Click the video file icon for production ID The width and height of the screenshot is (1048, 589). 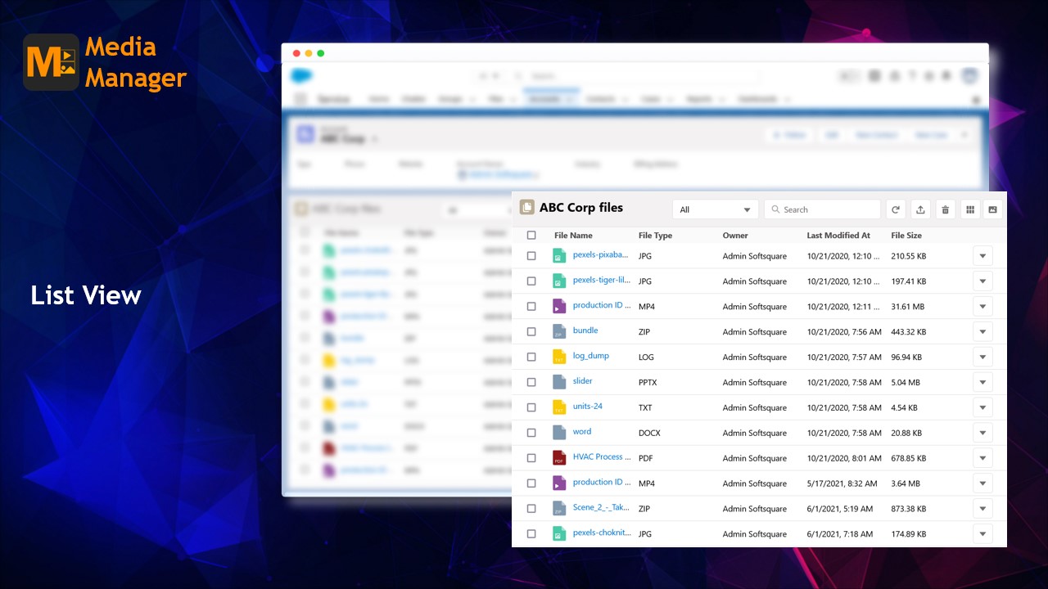[559, 306]
